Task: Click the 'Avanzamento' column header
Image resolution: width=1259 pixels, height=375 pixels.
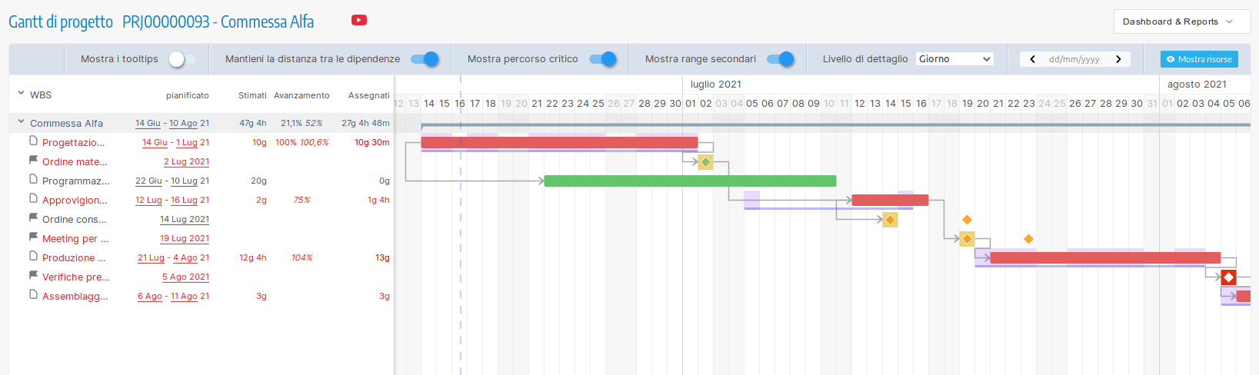Action: tap(301, 95)
